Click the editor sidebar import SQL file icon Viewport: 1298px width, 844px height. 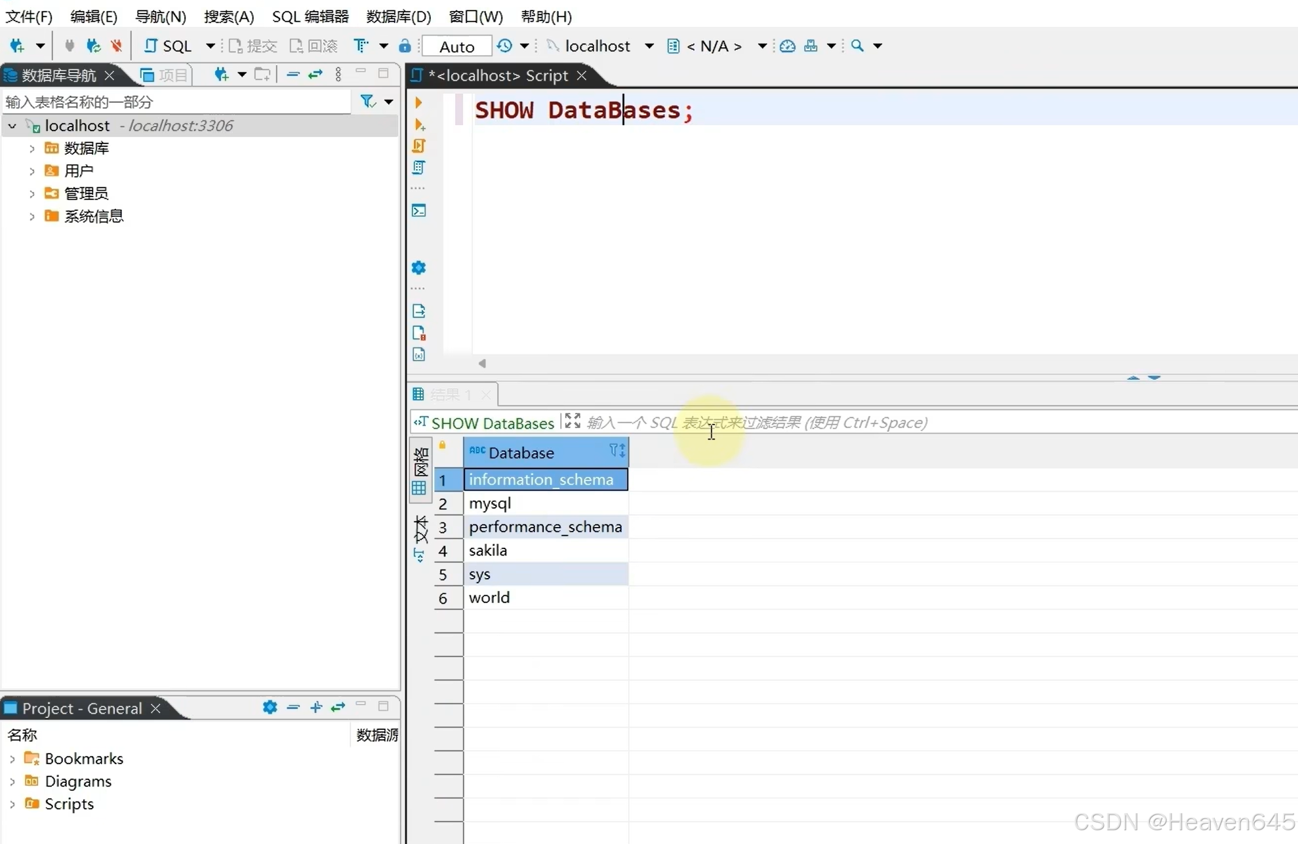click(x=418, y=311)
